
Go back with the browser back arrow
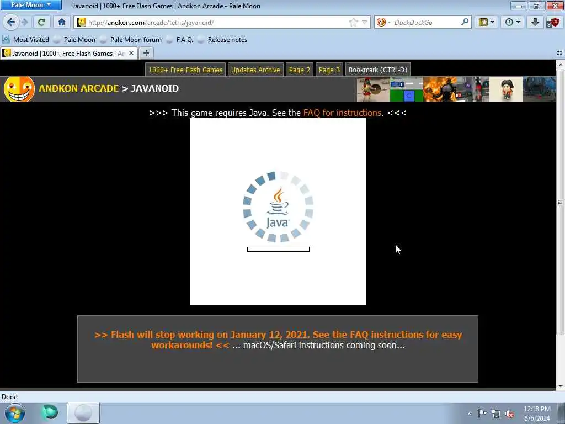click(x=11, y=22)
